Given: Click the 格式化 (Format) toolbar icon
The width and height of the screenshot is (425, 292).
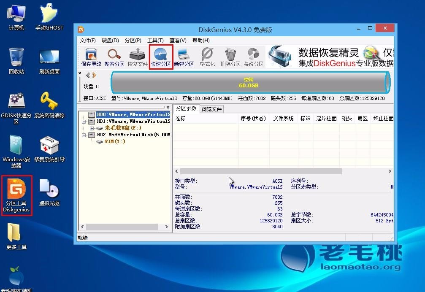Looking at the screenshot, I should (x=207, y=57).
